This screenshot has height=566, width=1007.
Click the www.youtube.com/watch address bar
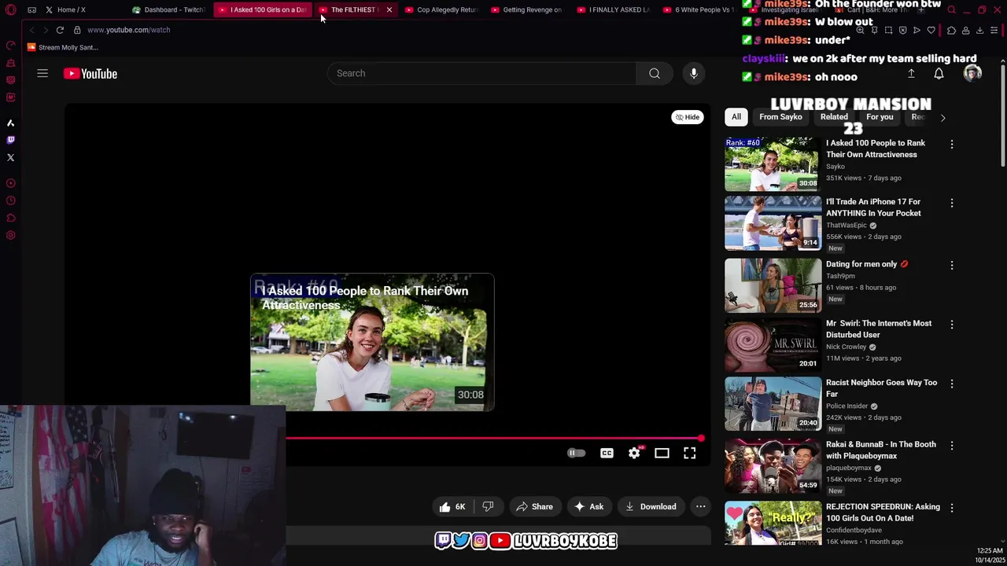point(129,30)
